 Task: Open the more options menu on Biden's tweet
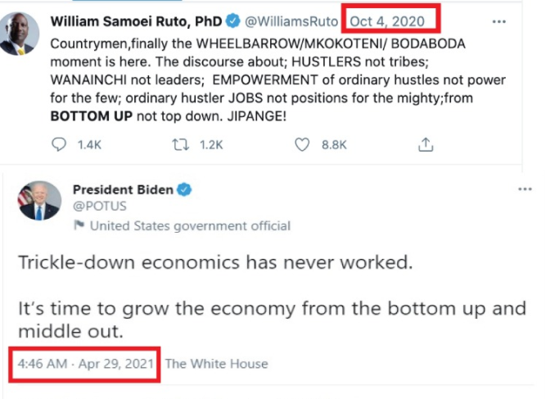click(525, 189)
